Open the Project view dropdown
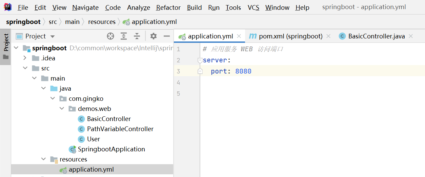The height and width of the screenshot is (177, 425). (x=52, y=36)
